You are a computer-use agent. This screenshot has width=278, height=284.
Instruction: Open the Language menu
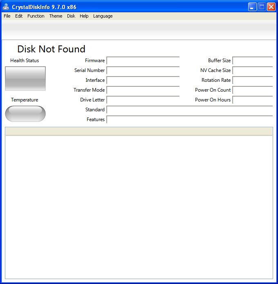(103, 16)
